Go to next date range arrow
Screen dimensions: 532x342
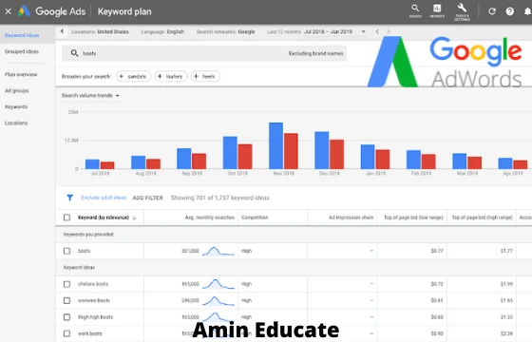(389, 31)
